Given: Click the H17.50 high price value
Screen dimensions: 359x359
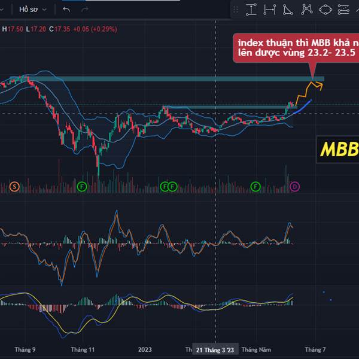Looking at the screenshot, I should pyautogui.click(x=13, y=29).
